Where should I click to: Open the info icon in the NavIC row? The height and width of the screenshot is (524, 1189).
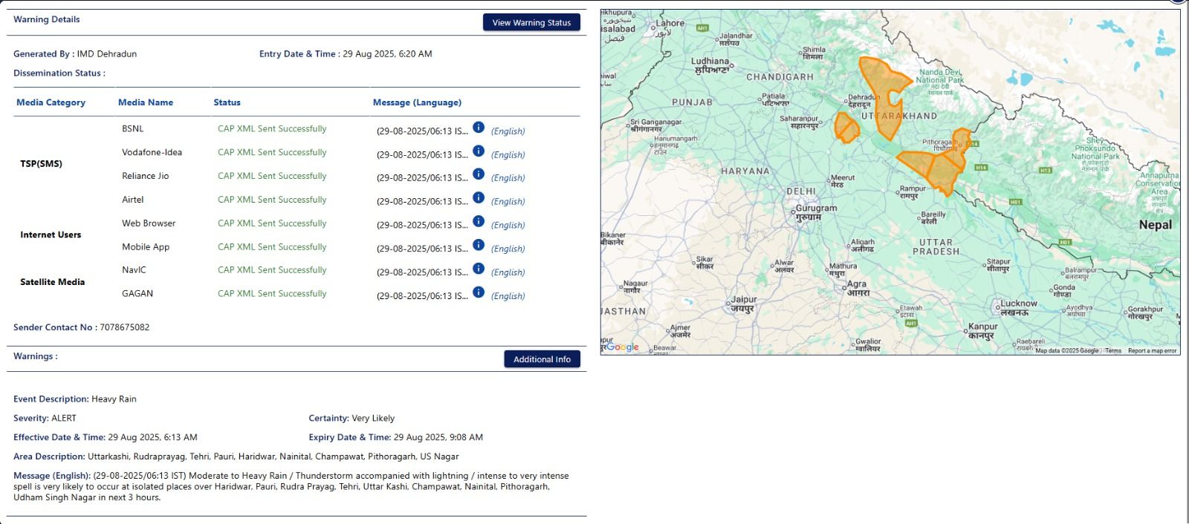479,269
